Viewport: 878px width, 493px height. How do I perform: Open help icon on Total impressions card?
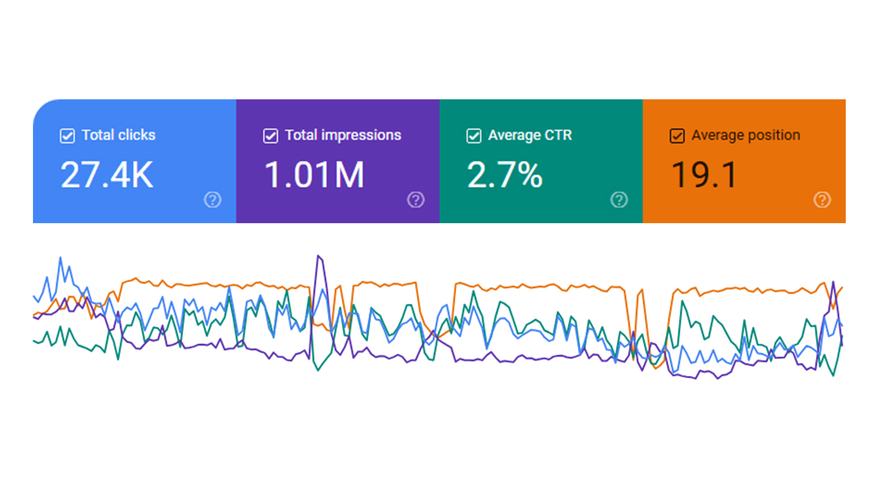(416, 200)
